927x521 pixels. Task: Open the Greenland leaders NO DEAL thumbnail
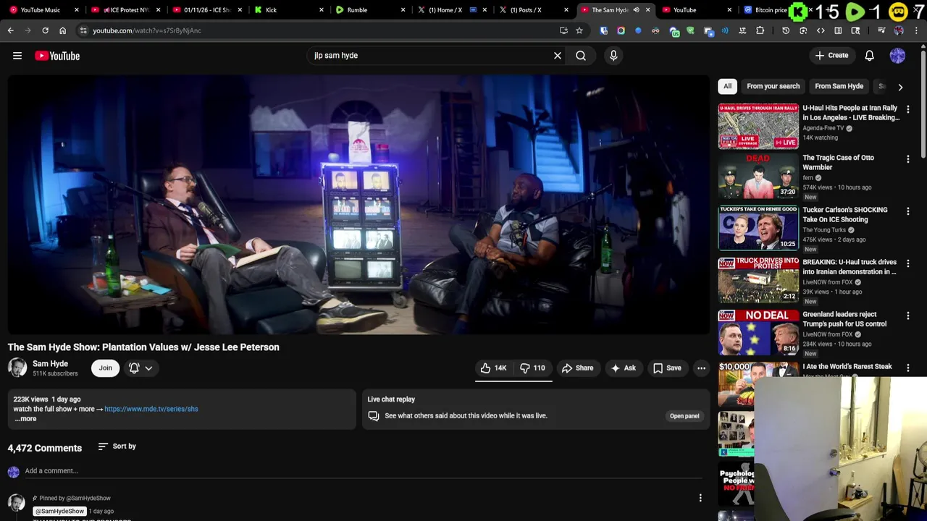(758, 332)
